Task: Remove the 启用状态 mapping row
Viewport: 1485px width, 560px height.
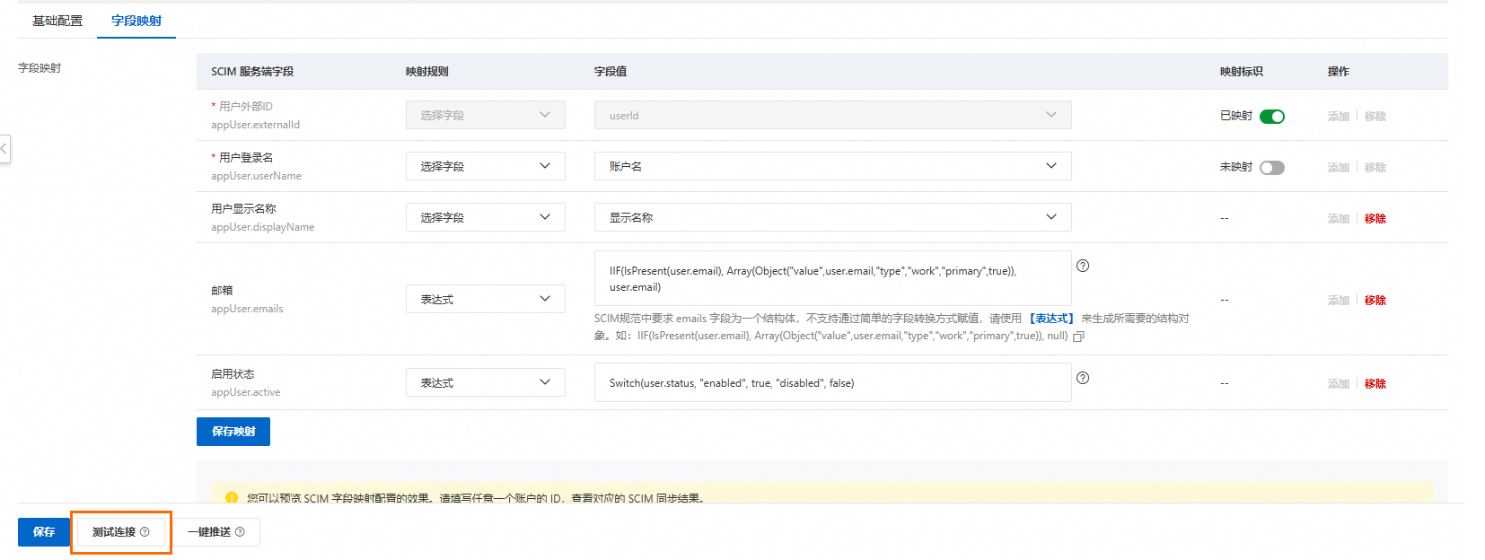Action: tap(1375, 384)
